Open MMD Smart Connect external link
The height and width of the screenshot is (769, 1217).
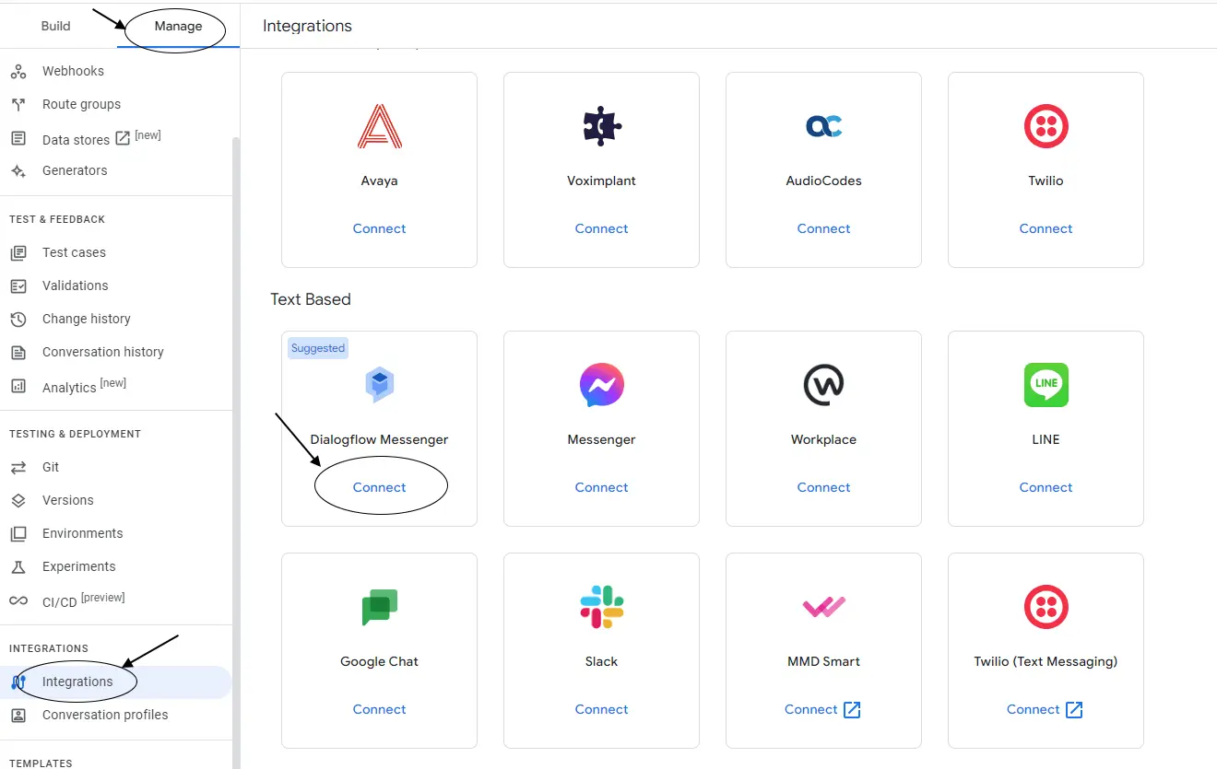[x=822, y=709]
